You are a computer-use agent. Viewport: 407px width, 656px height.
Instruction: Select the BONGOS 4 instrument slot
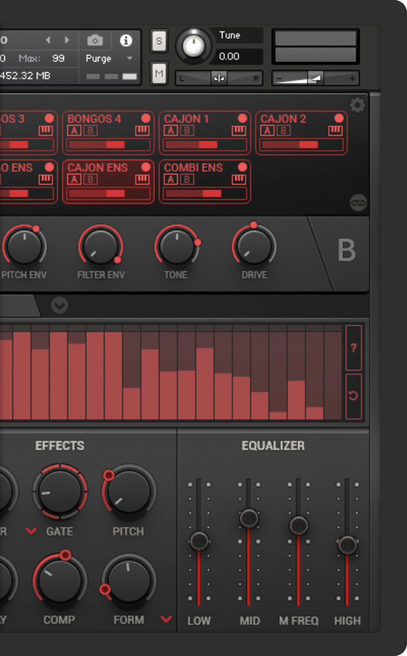pos(108,133)
